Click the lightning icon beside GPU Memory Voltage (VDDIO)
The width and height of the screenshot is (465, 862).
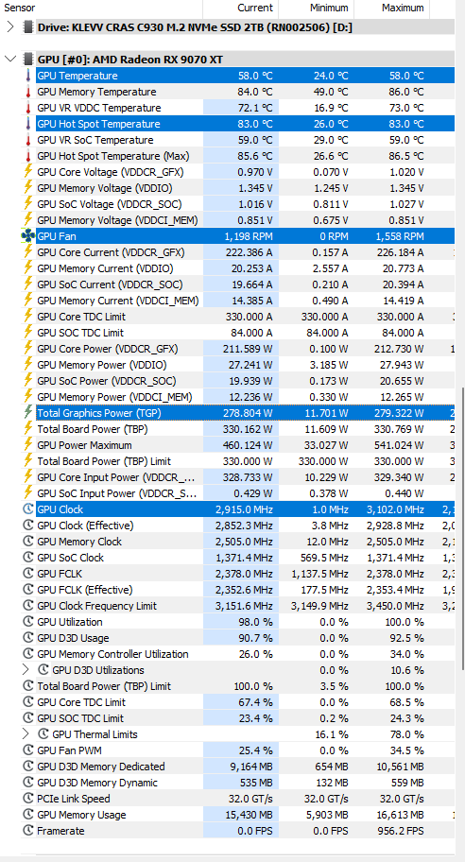coord(28,188)
